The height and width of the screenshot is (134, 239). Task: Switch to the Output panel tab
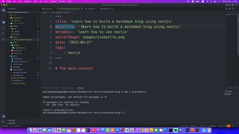tap(56, 88)
